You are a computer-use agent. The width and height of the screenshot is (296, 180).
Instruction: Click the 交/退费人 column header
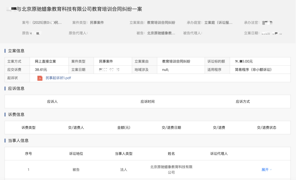(x=76, y=128)
